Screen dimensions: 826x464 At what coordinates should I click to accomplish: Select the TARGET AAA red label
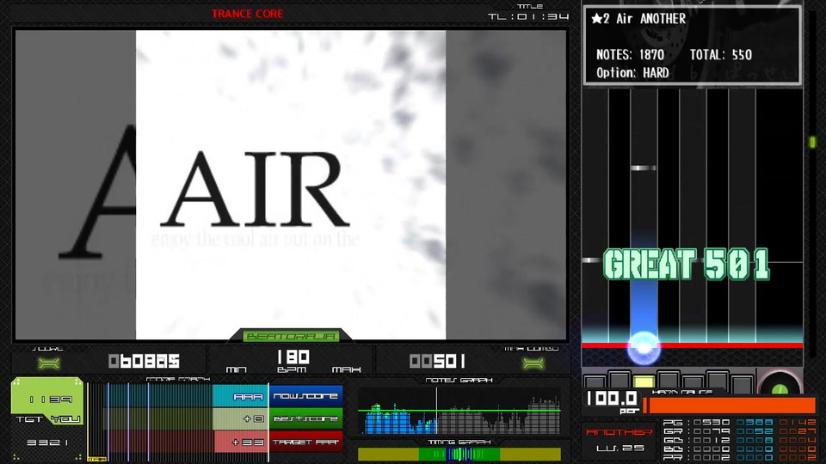click(305, 442)
